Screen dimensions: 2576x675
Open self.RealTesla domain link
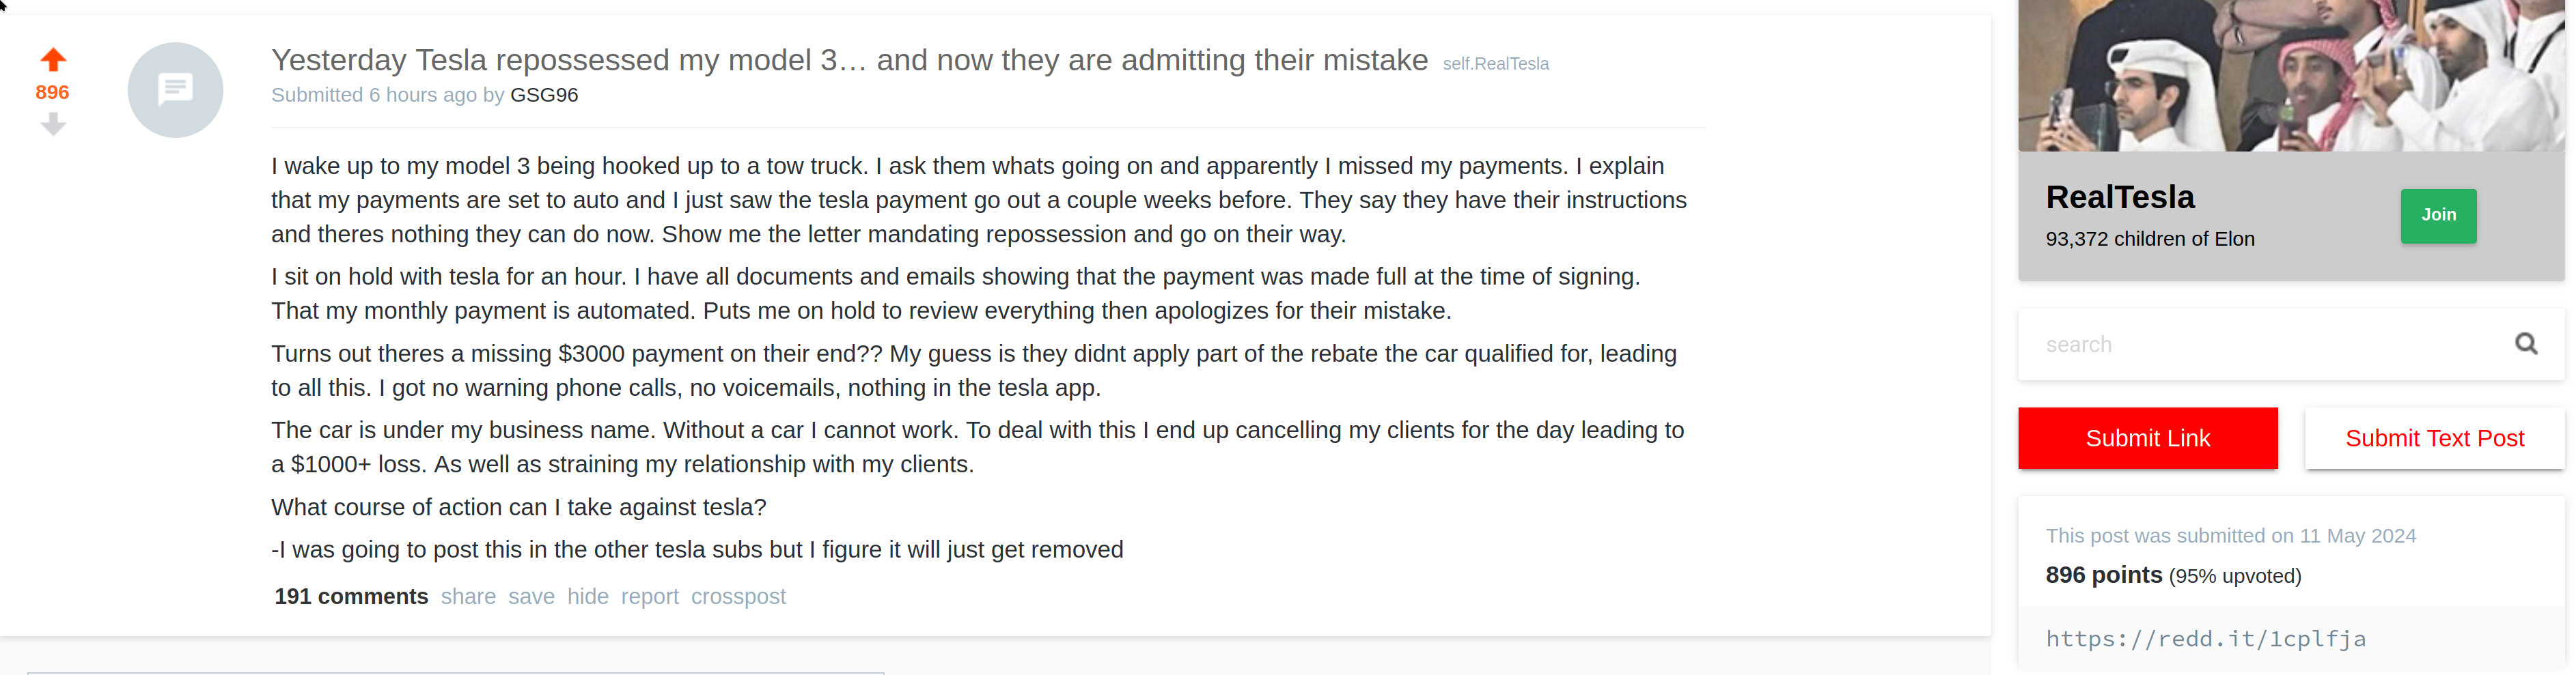click(1495, 64)
